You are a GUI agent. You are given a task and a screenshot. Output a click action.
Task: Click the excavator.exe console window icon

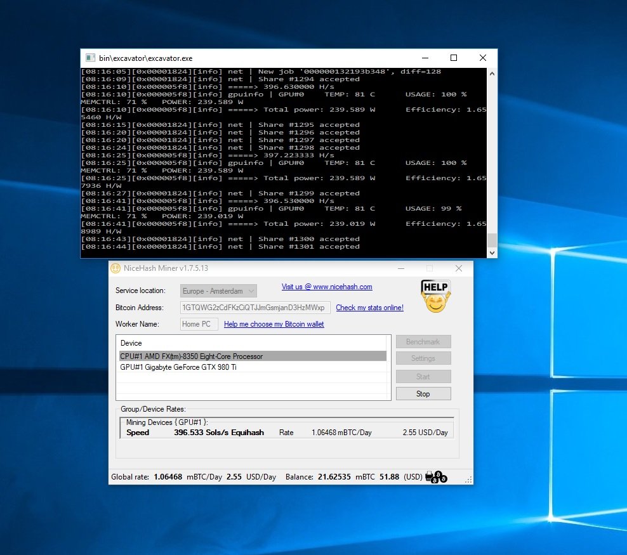pyautogui.click(x=90, y=58)
